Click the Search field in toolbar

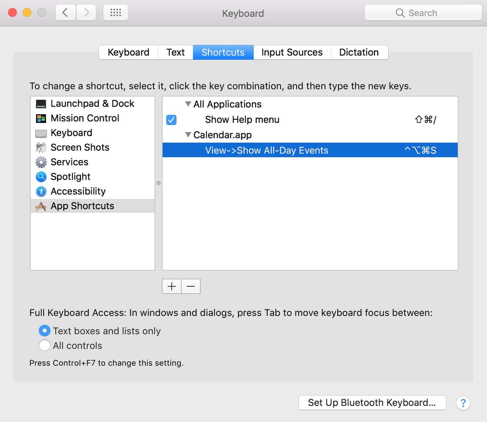pos(423,13)
